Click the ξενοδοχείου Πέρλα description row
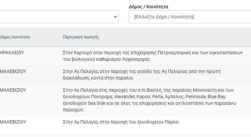Image resolution: width=251 pixels, height=137 pixels. pyautogui.click(x=121, y=122)
